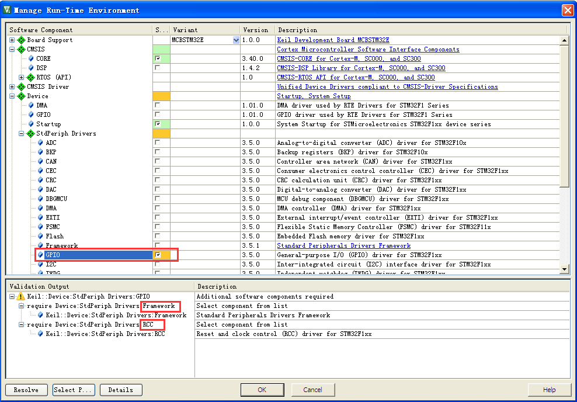
Task: Click the Resolve button
Action: point(26,390)
